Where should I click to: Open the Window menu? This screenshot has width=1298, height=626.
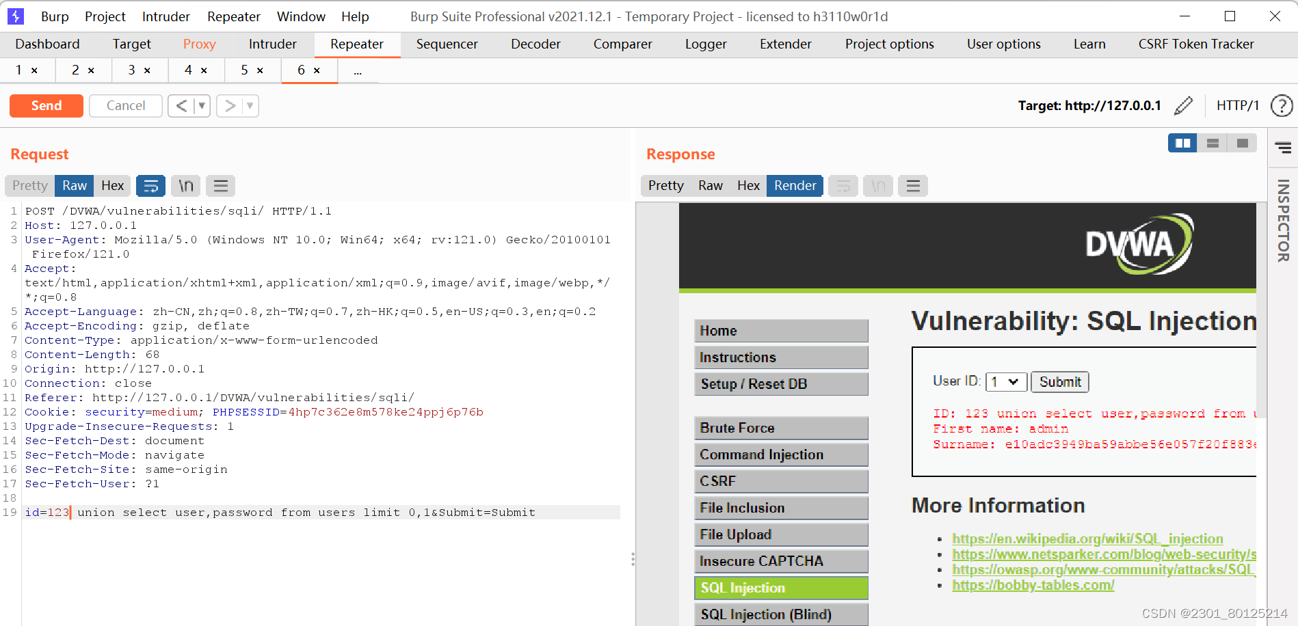click(301, 16)
